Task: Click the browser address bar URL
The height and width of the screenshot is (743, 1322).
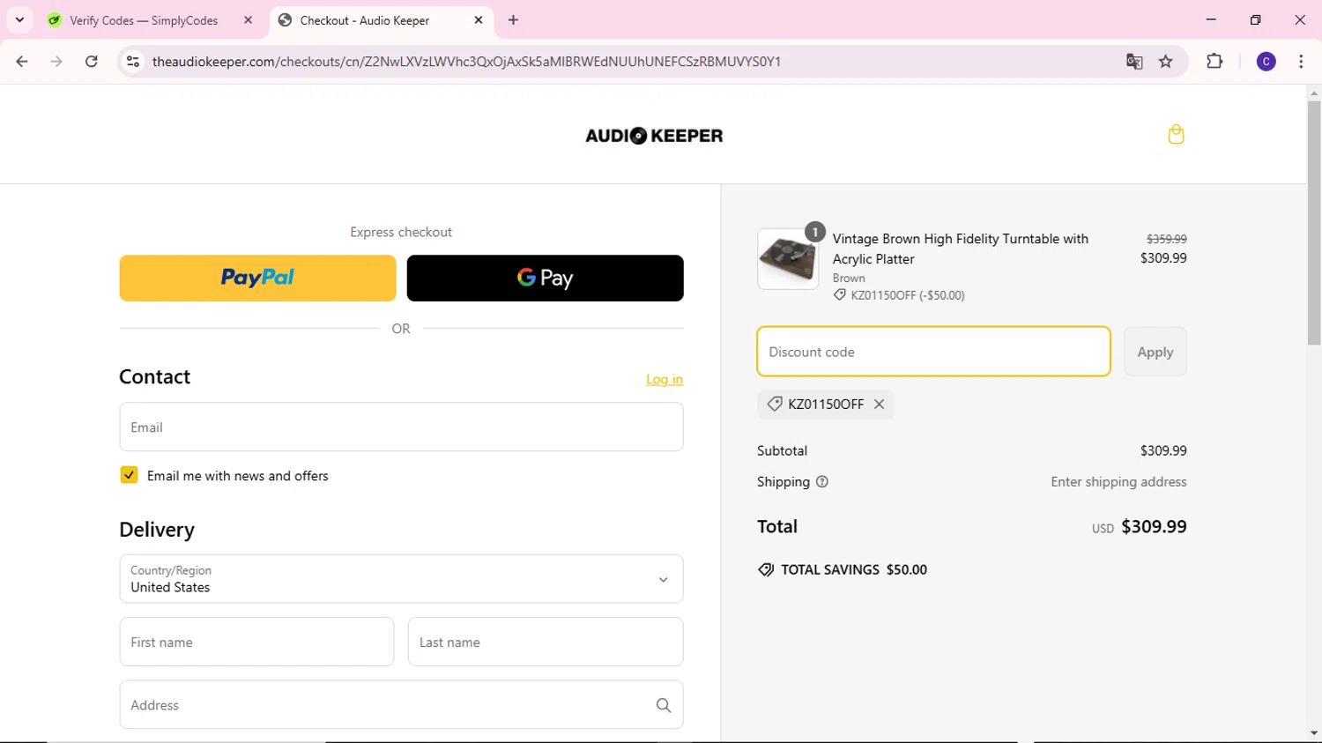Action: tap(466, 62)
